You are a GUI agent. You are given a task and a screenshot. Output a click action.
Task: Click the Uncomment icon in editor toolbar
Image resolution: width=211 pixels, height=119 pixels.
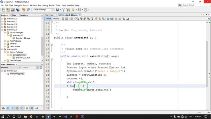click(128, 19)
